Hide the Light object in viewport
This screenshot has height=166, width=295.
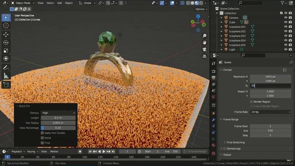click(x=286, y=49)
